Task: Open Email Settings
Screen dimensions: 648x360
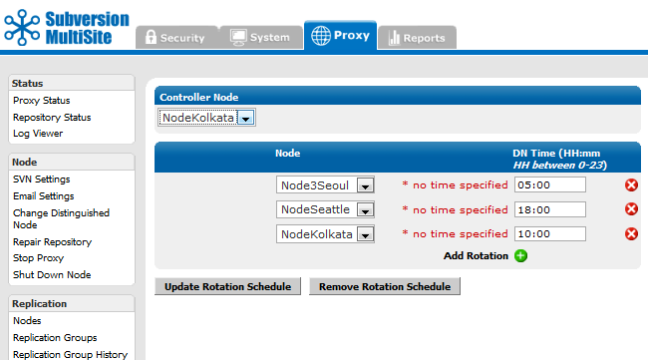Action: click(44, 196)
